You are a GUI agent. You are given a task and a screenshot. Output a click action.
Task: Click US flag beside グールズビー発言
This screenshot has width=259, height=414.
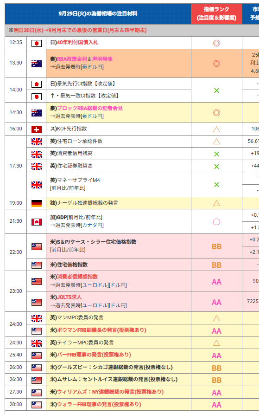[36, 368]
